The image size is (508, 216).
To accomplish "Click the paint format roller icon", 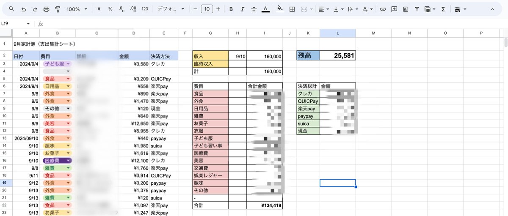I will coord(58,9).
